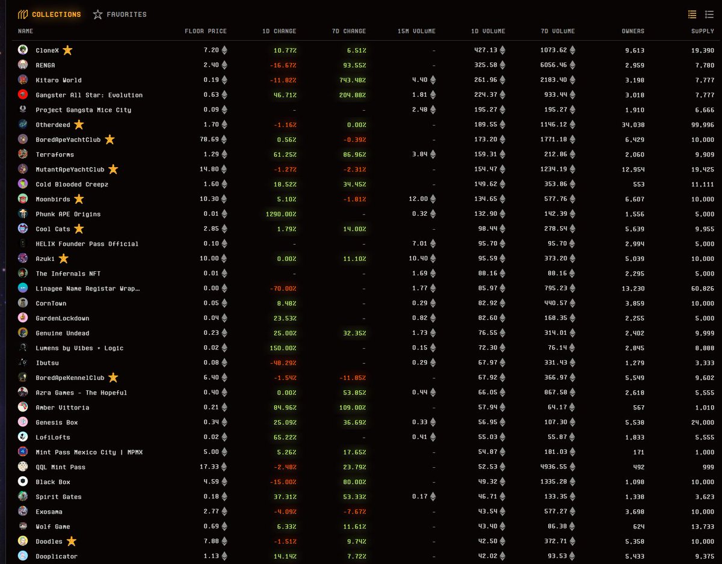The height and width of the screenshot is (564, 722).
Task: Toggle the Otherdeed favorite star
Action: [x=79, y=124]
